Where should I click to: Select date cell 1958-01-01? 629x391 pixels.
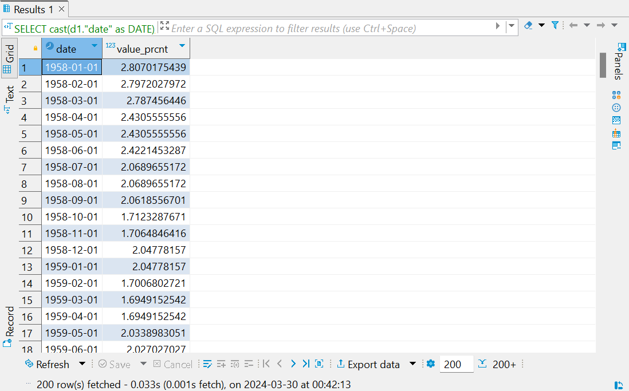coord(72,67)
